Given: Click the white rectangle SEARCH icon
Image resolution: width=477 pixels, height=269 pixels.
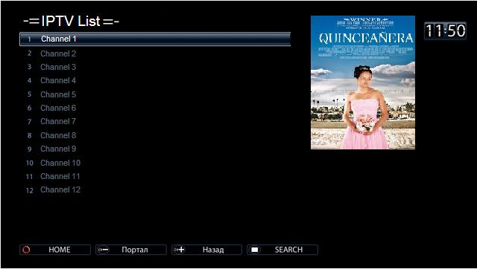Looking at the screenshot, I should tap(255, 250).
